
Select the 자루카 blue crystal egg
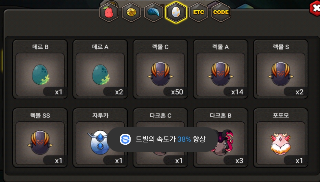[100, 138]
